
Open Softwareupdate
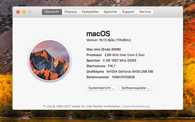point(136,88)
